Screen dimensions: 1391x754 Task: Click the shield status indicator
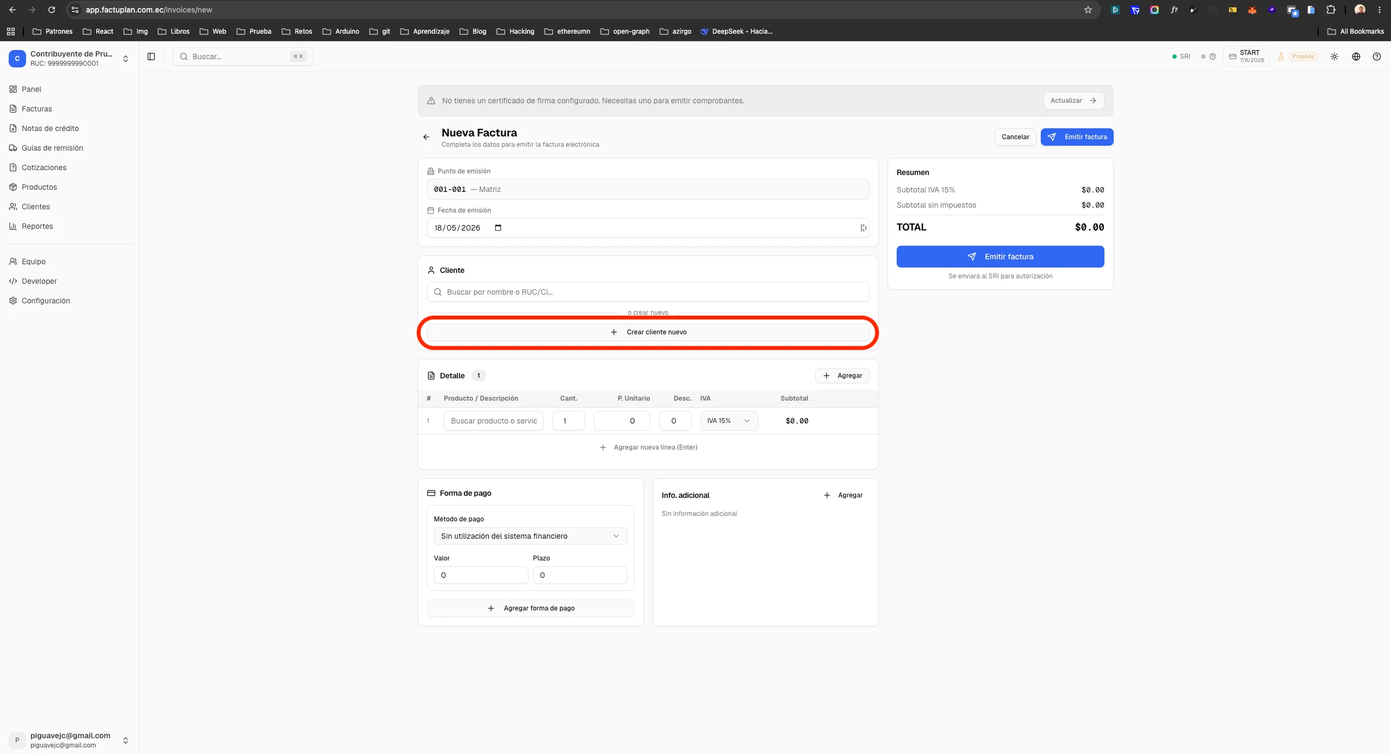coord(1208,57)
